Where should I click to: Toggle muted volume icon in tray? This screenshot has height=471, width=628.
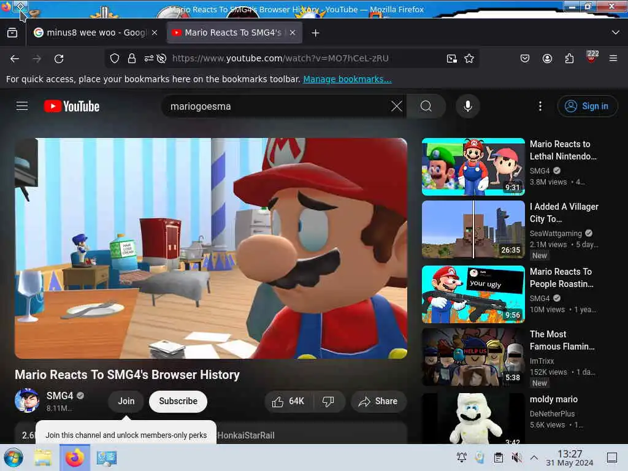[516, 458]
